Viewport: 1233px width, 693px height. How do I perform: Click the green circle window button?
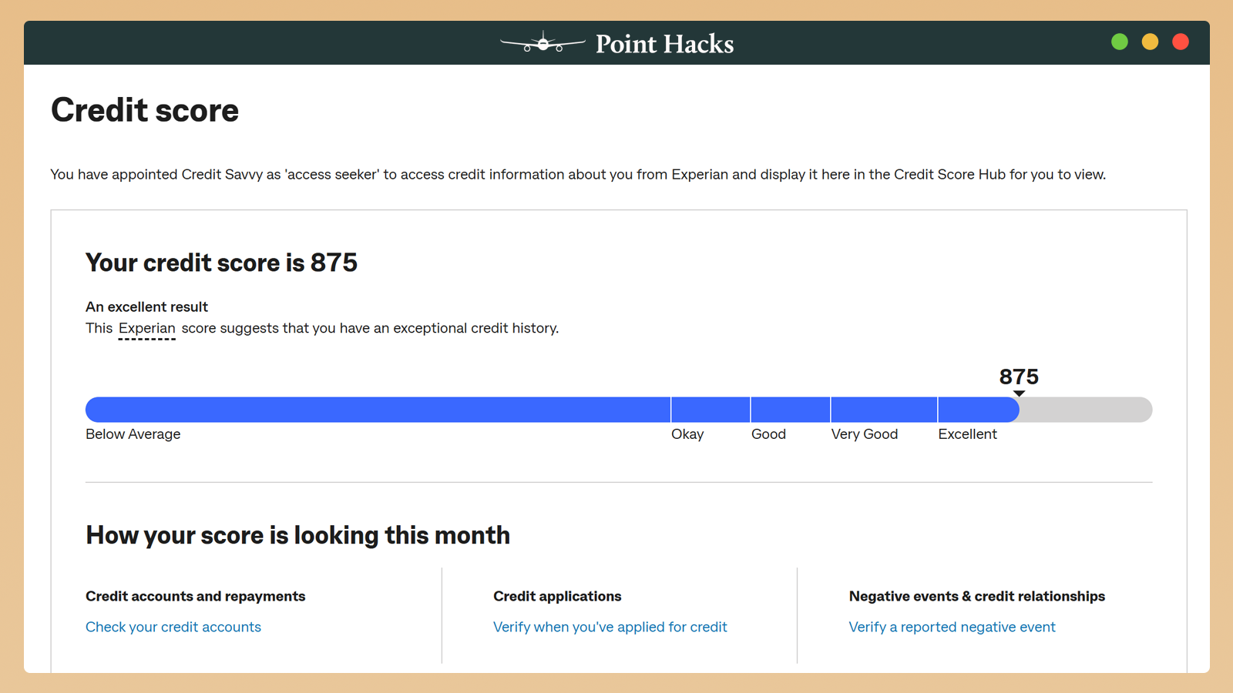click(1120, 42)
